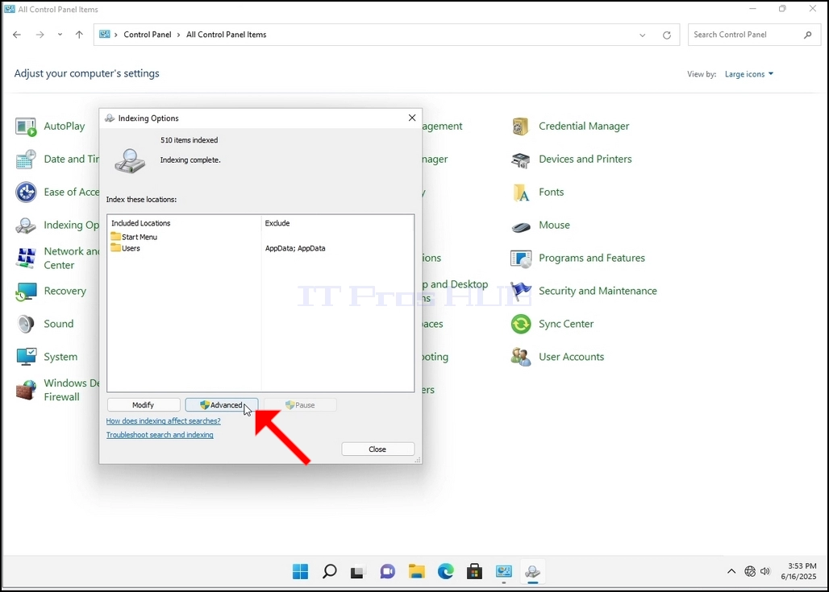Launch the Chat app from taskbar
829x592 pixels.
tap(388, 571)
